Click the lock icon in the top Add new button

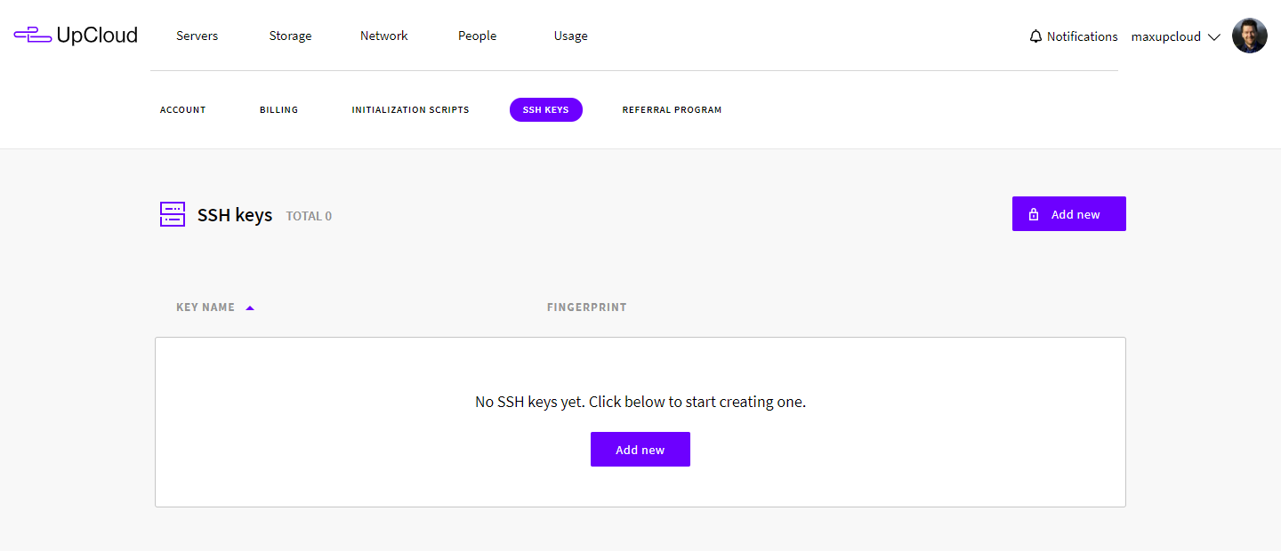click(x=1034, y=214)
